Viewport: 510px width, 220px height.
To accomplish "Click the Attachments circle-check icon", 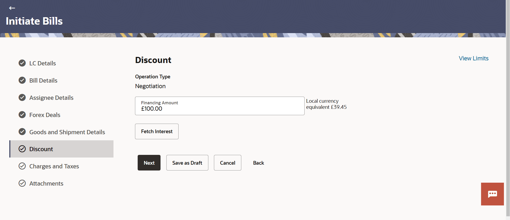I will (22, 183).
